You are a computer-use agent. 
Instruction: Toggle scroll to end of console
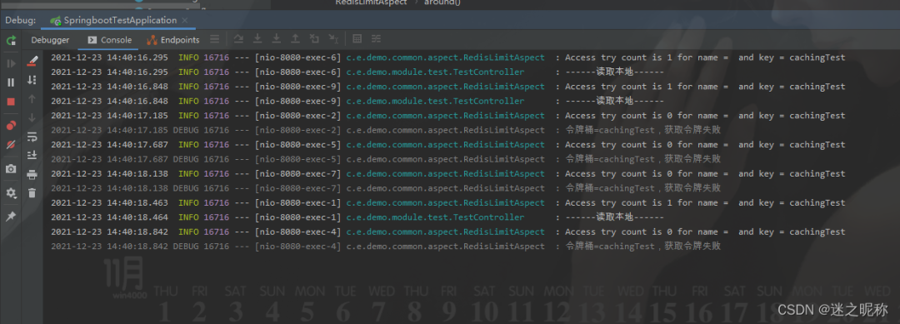point(32,156)
